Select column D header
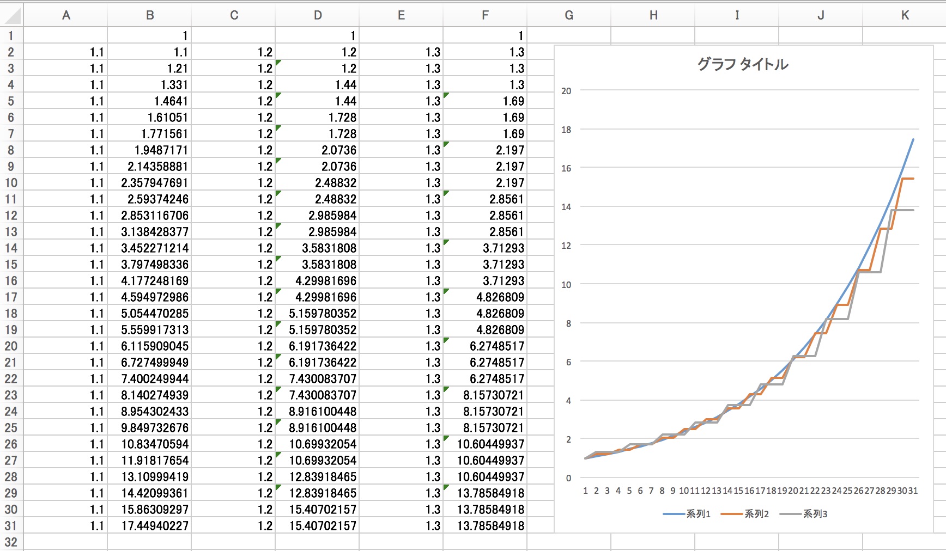 click(318, 15)
